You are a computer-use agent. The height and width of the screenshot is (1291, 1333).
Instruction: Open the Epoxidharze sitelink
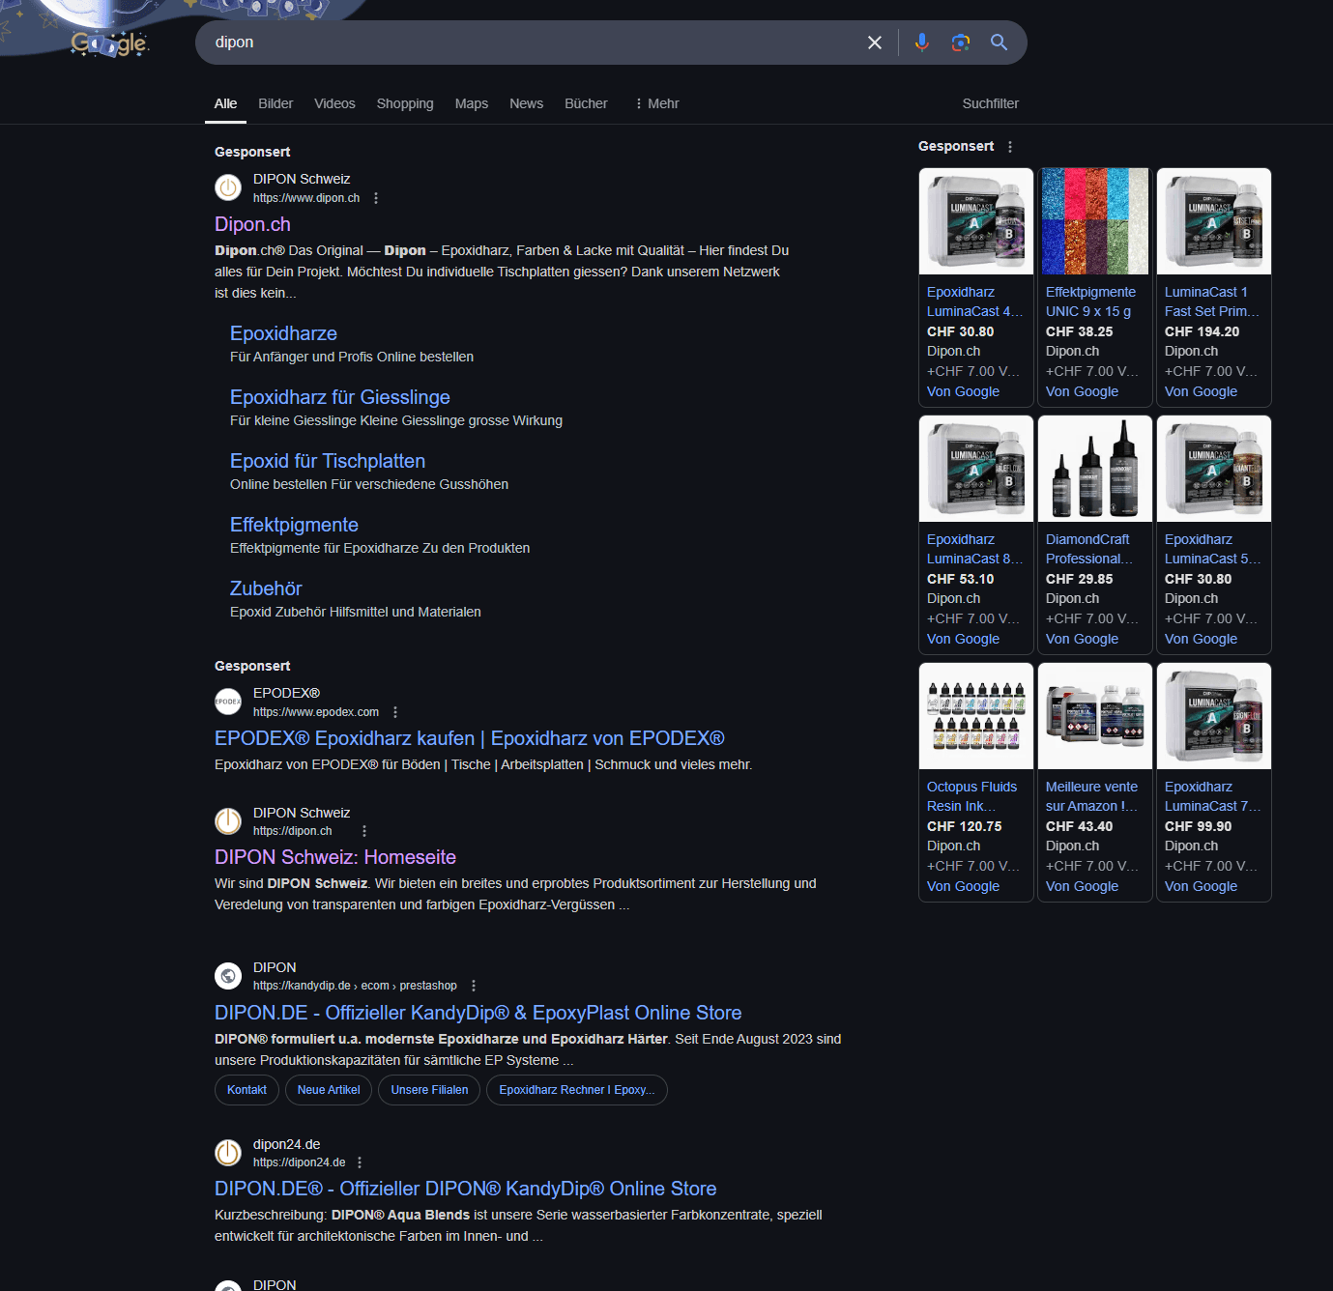pos(283,333)
